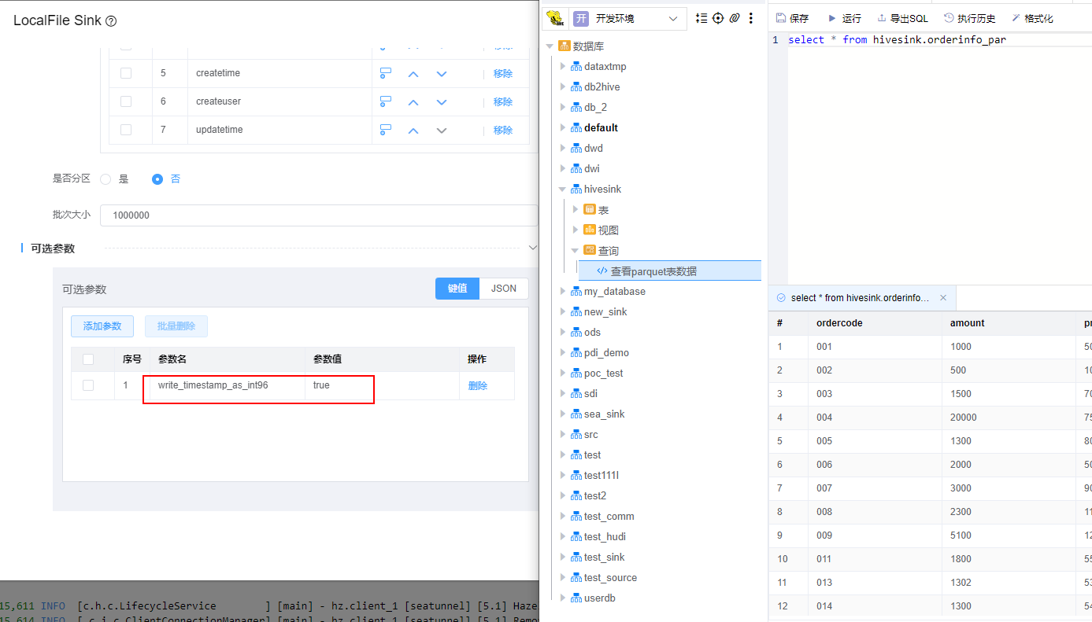Check the createuser row checkbox
Screen dimensions: 1092x622
[126, 101]
